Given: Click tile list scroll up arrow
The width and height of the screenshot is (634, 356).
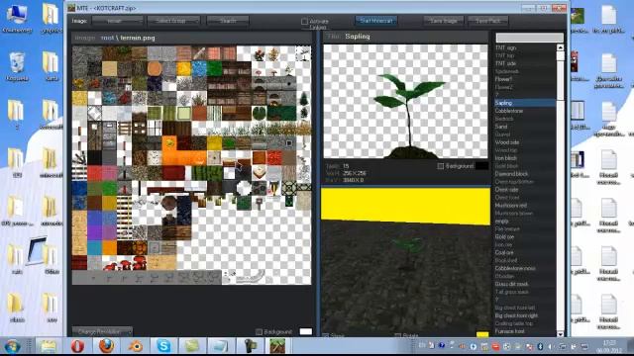Looking at the screenshot, I should pyautogui.click(x=560, y=47).
